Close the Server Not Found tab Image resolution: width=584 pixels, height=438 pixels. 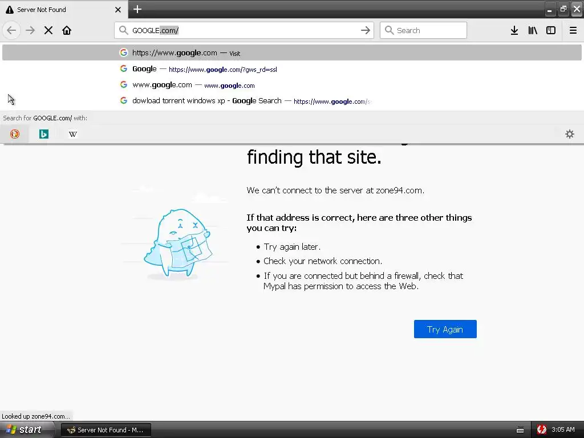[118, 10]
